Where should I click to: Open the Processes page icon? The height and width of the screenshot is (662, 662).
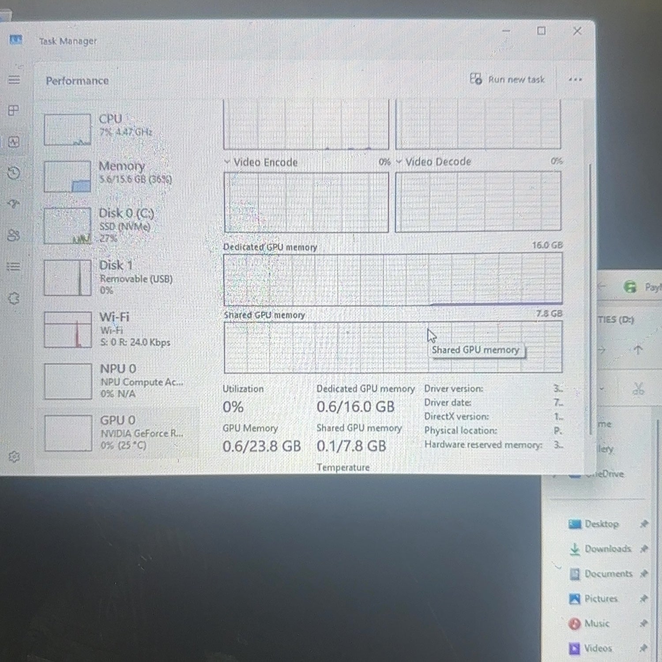(x=14, y=110)
